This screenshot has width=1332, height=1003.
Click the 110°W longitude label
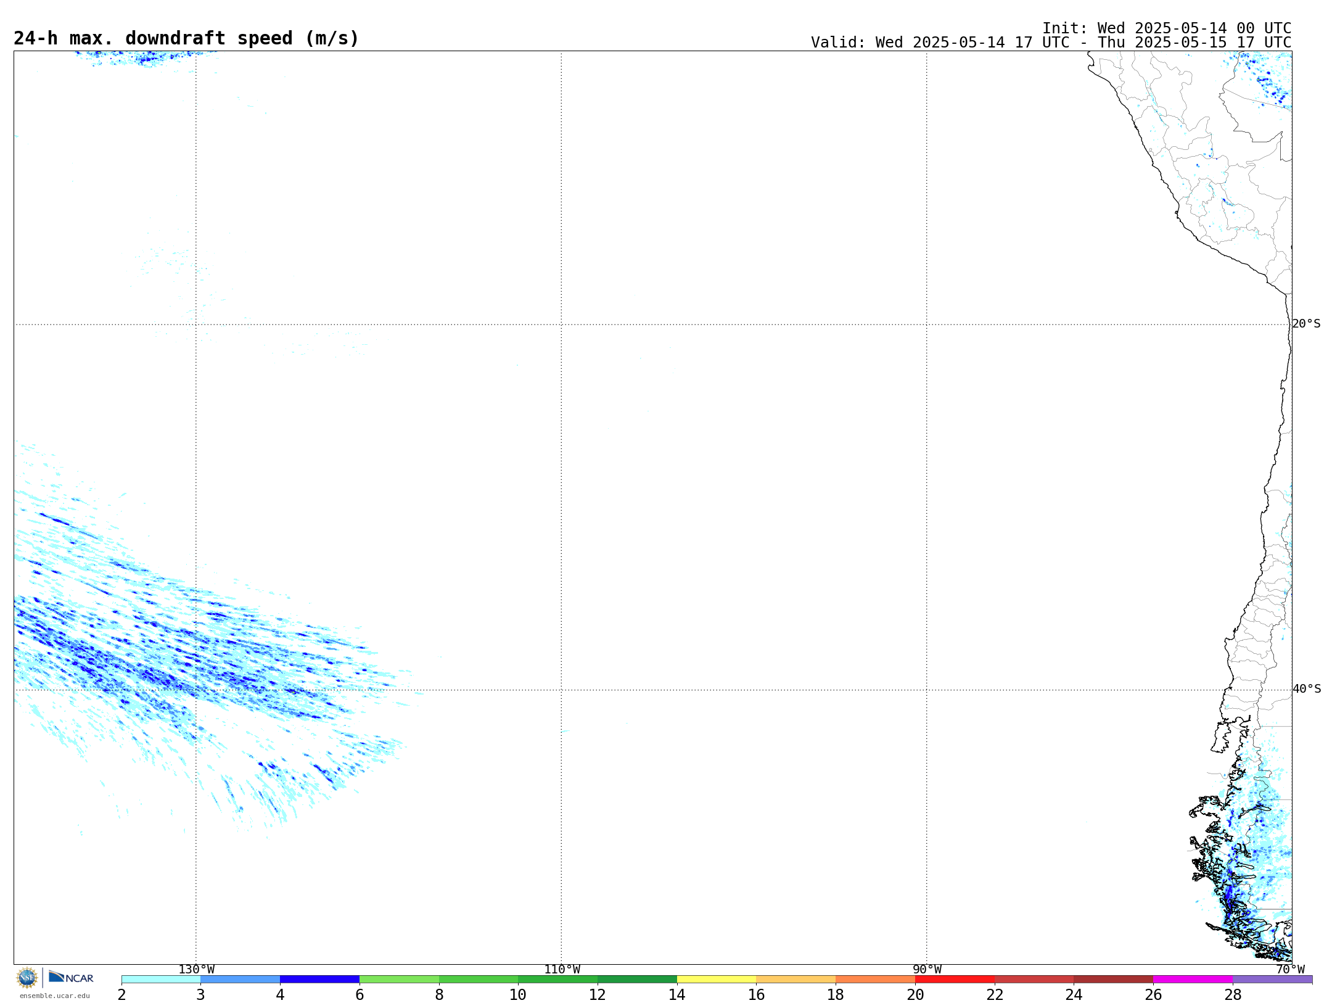[x=562, y=970]
